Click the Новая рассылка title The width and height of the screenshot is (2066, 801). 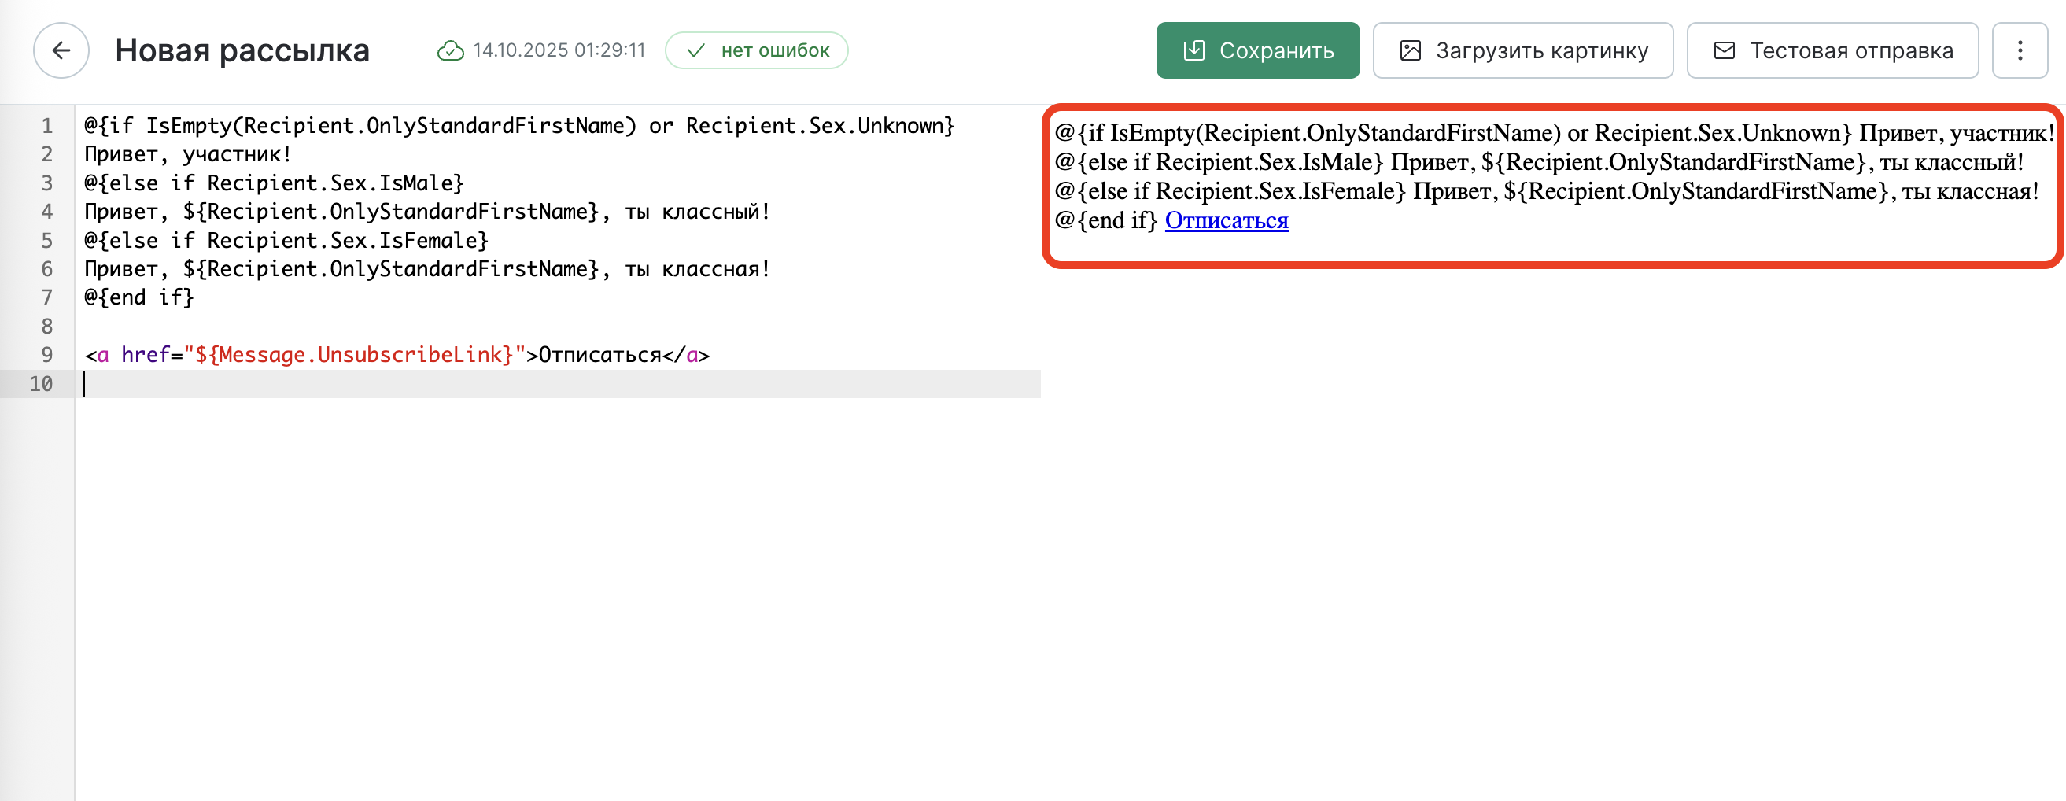coord(242,50)
